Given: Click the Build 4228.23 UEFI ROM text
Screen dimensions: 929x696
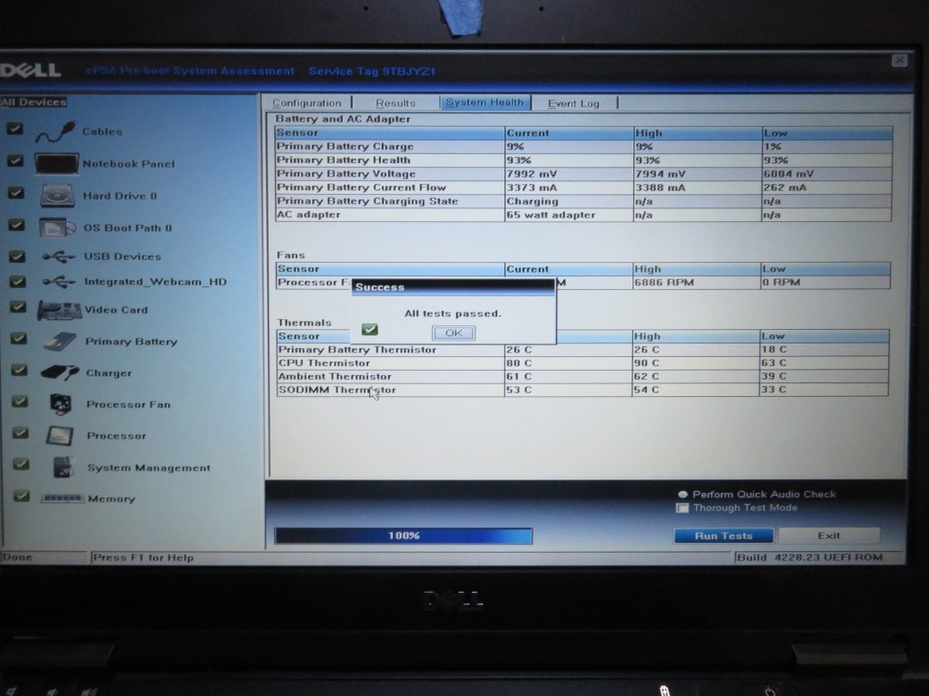Looking at the screenshot, I should coord(810,557).
